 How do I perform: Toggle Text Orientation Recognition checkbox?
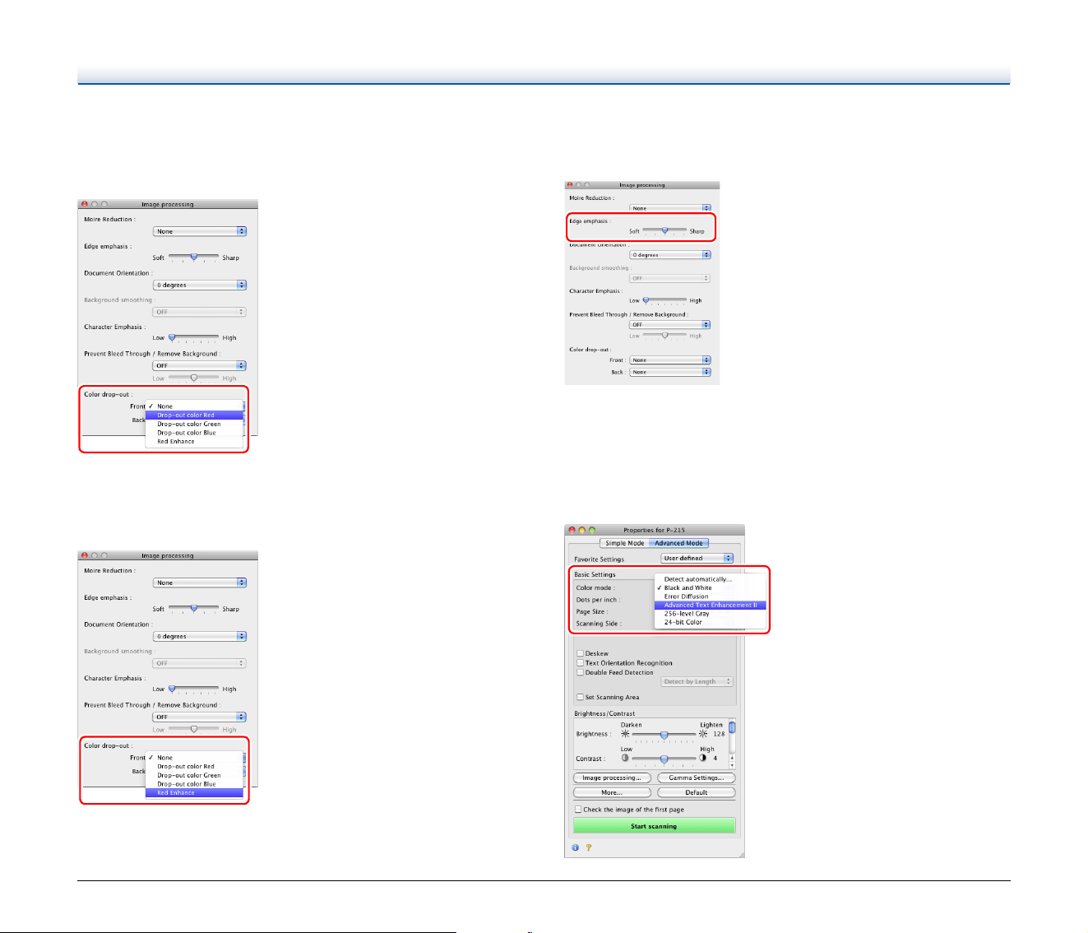coord(580,663)
